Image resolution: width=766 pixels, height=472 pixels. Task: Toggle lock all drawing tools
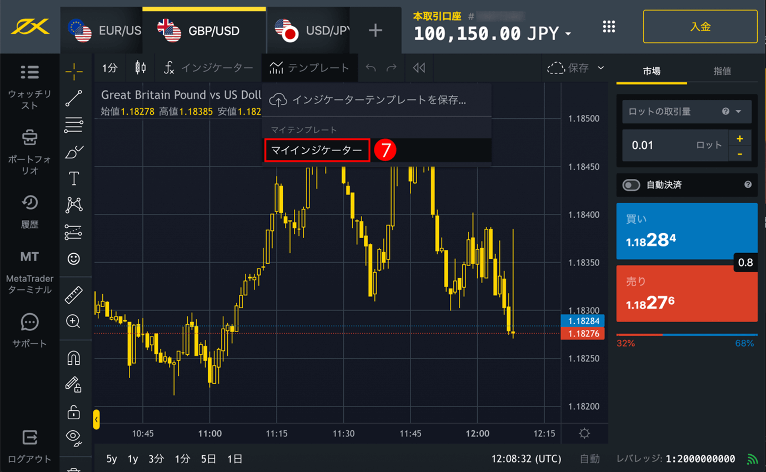74,411
